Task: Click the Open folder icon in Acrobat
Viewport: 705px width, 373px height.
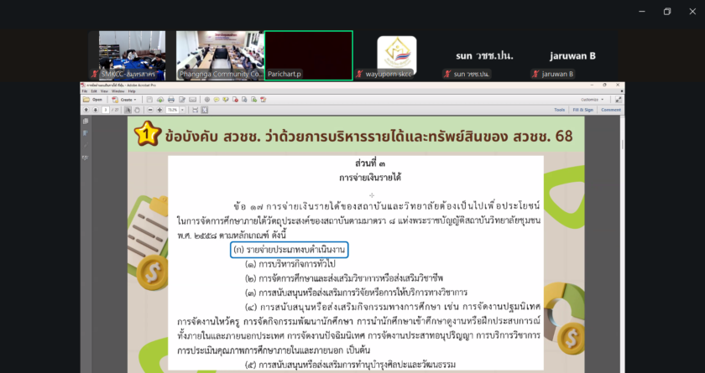Action: coord(88,99)
